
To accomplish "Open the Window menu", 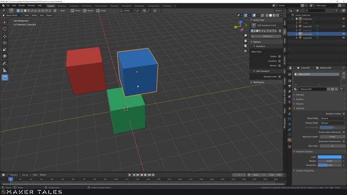I will point(31,5).
